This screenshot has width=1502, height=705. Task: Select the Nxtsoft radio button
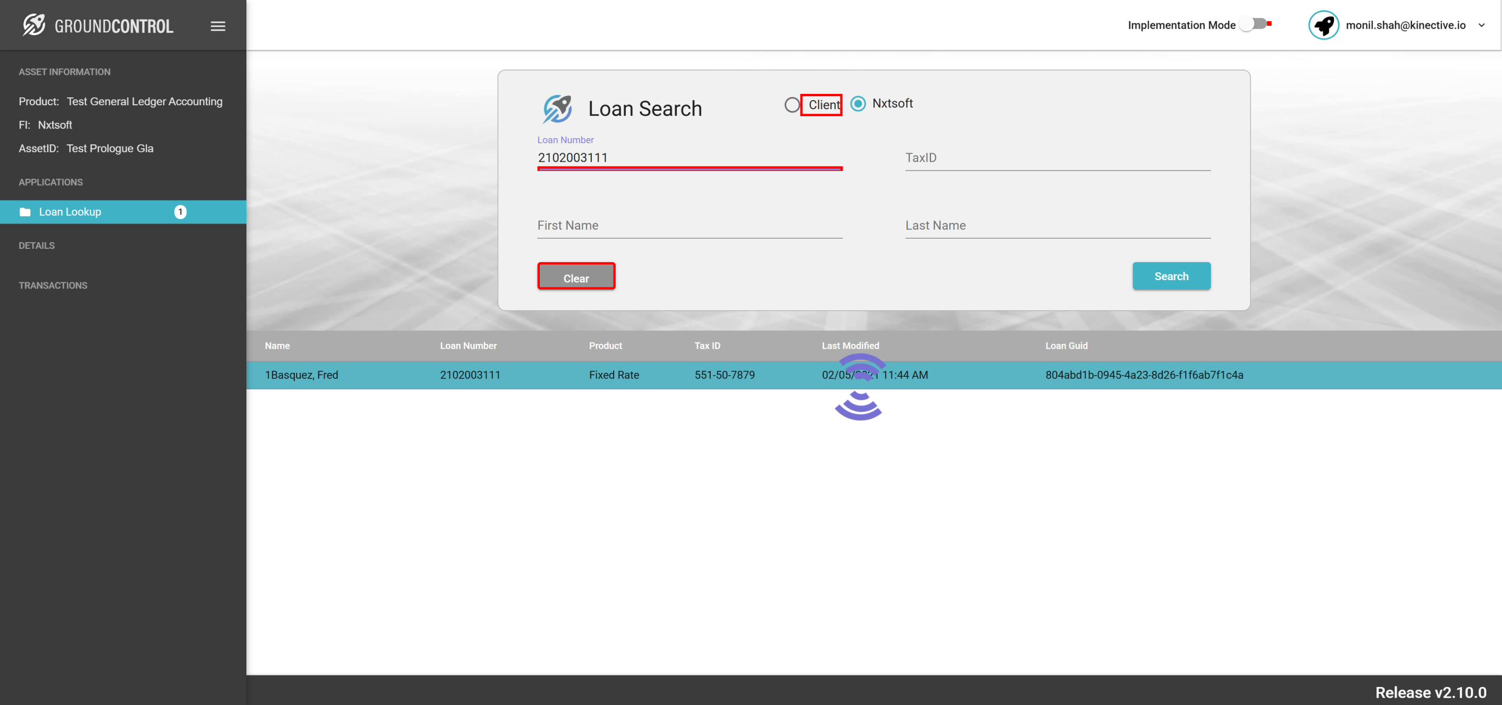pyautogui.click(x=858, y=104)
